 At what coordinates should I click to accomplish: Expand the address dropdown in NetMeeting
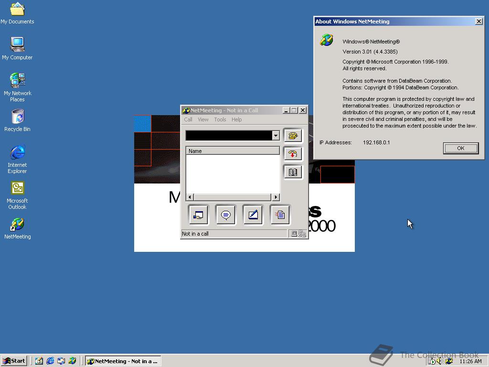click(276, 135)
